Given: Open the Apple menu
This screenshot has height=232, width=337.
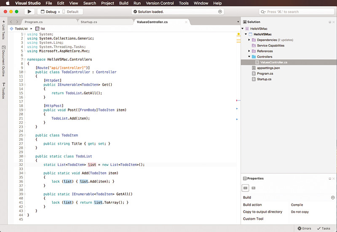Looking at the screenshot, I should [7, 3].
